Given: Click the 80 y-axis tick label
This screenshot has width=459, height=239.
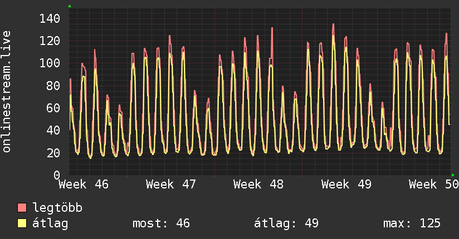Looking at the screenshot, I should 53,86.
